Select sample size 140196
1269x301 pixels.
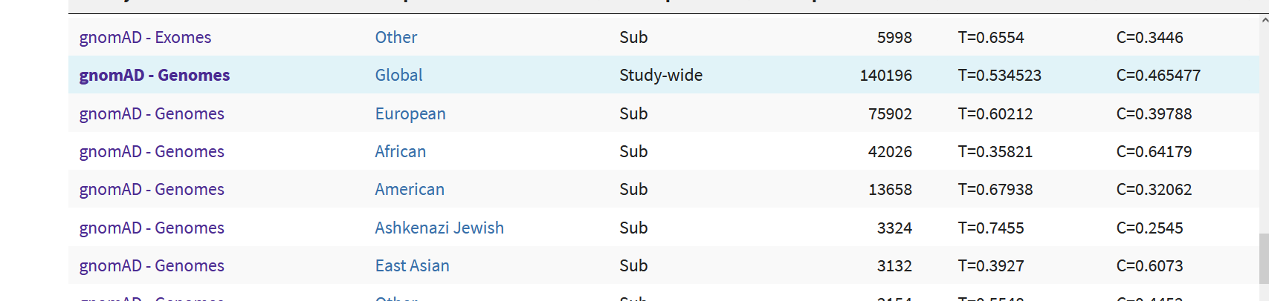(886, 75)
